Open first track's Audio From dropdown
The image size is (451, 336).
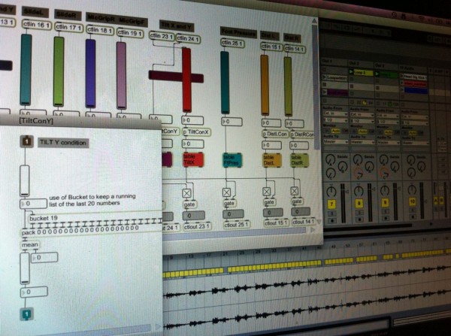pyautogui.click(x=335, y=112)
